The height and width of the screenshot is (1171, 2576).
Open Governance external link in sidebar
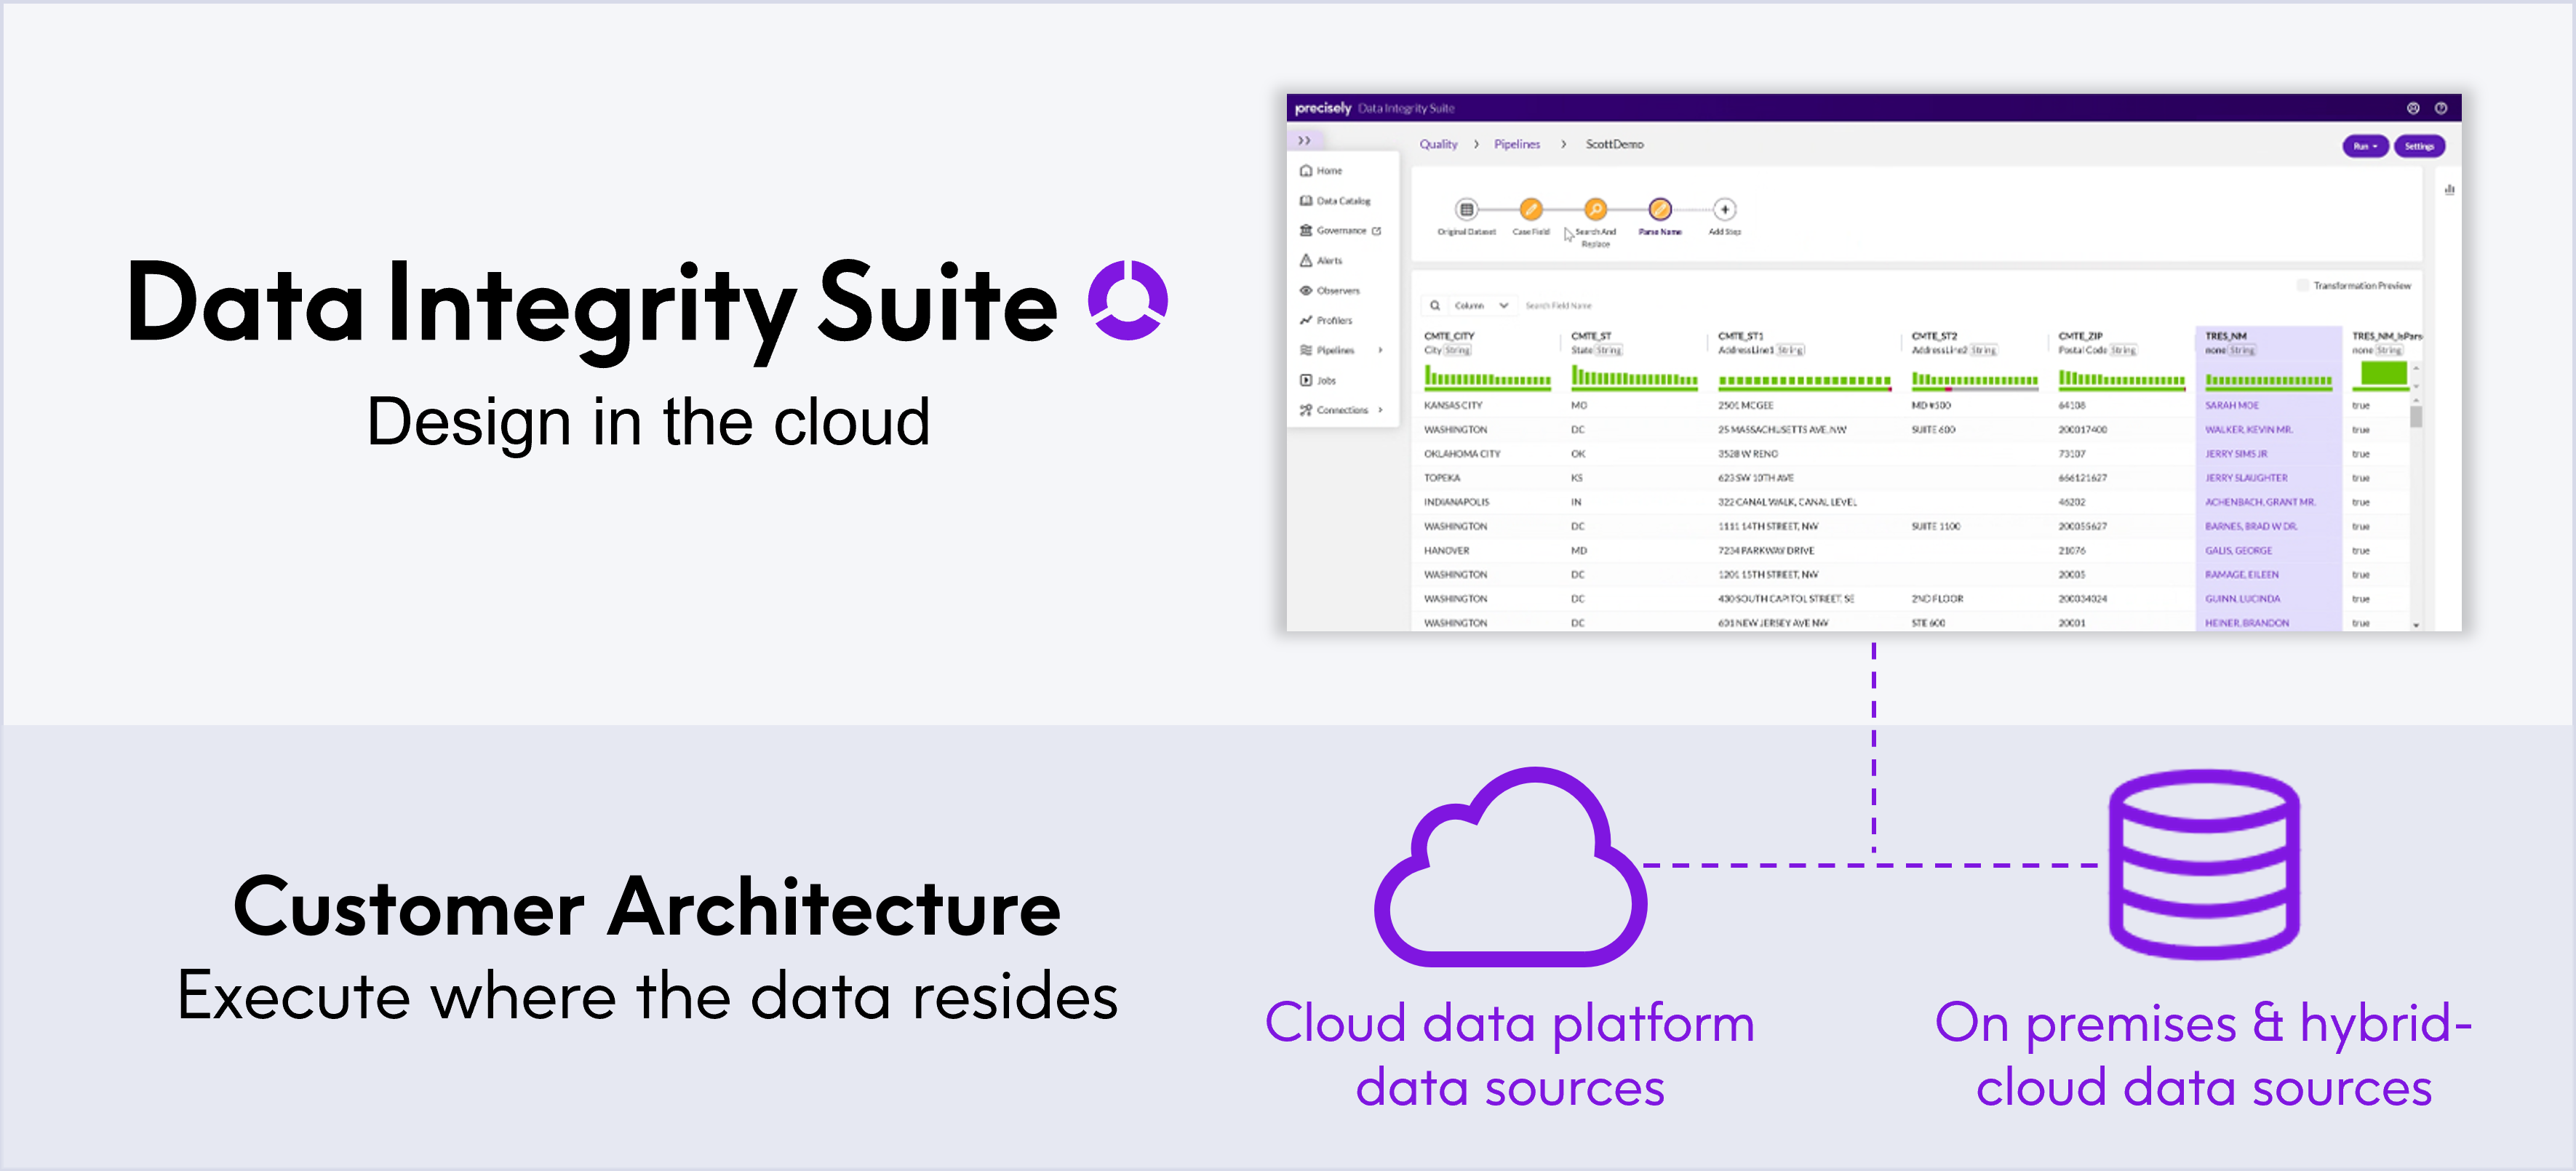[x=1340, y=231]
